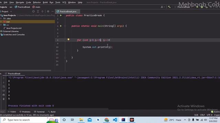
Task: Open the Navigate menu
Action: tap(20, 2)
